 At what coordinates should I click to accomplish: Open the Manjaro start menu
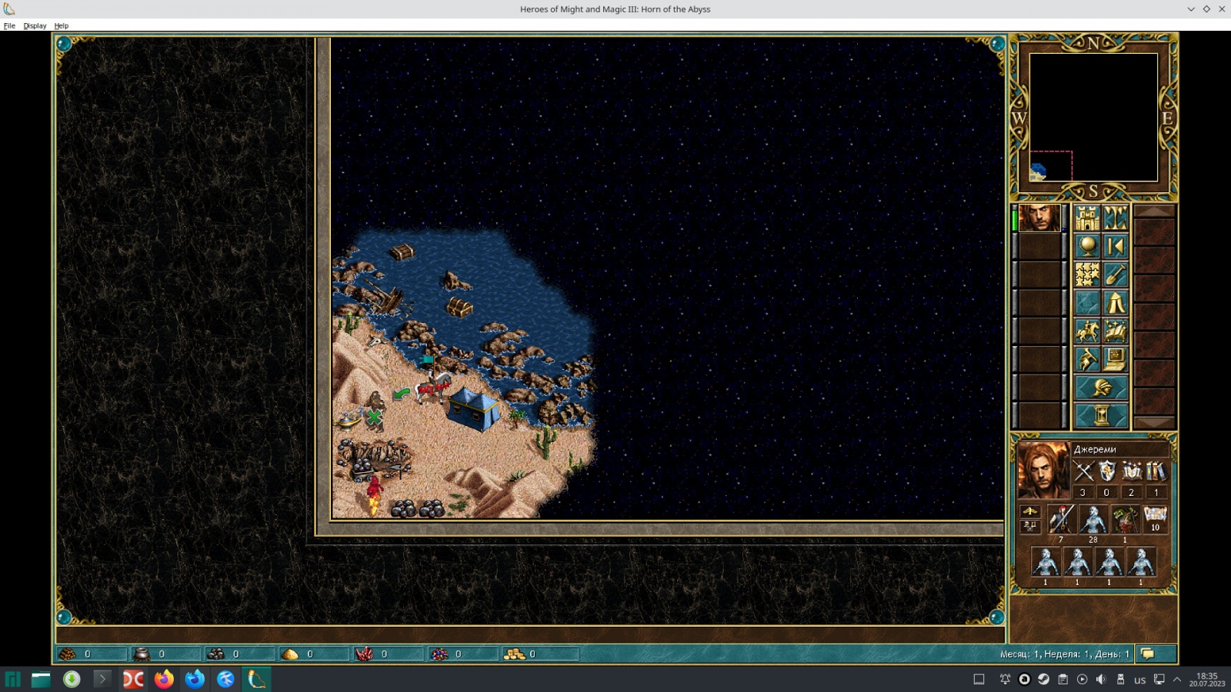(13, 679)
